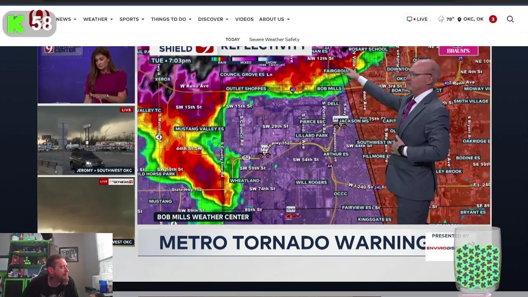The height and width of the screenshot is (297, 528).
Task: Click the weather condition icon next to 78°
Action: tap(441, 19)
